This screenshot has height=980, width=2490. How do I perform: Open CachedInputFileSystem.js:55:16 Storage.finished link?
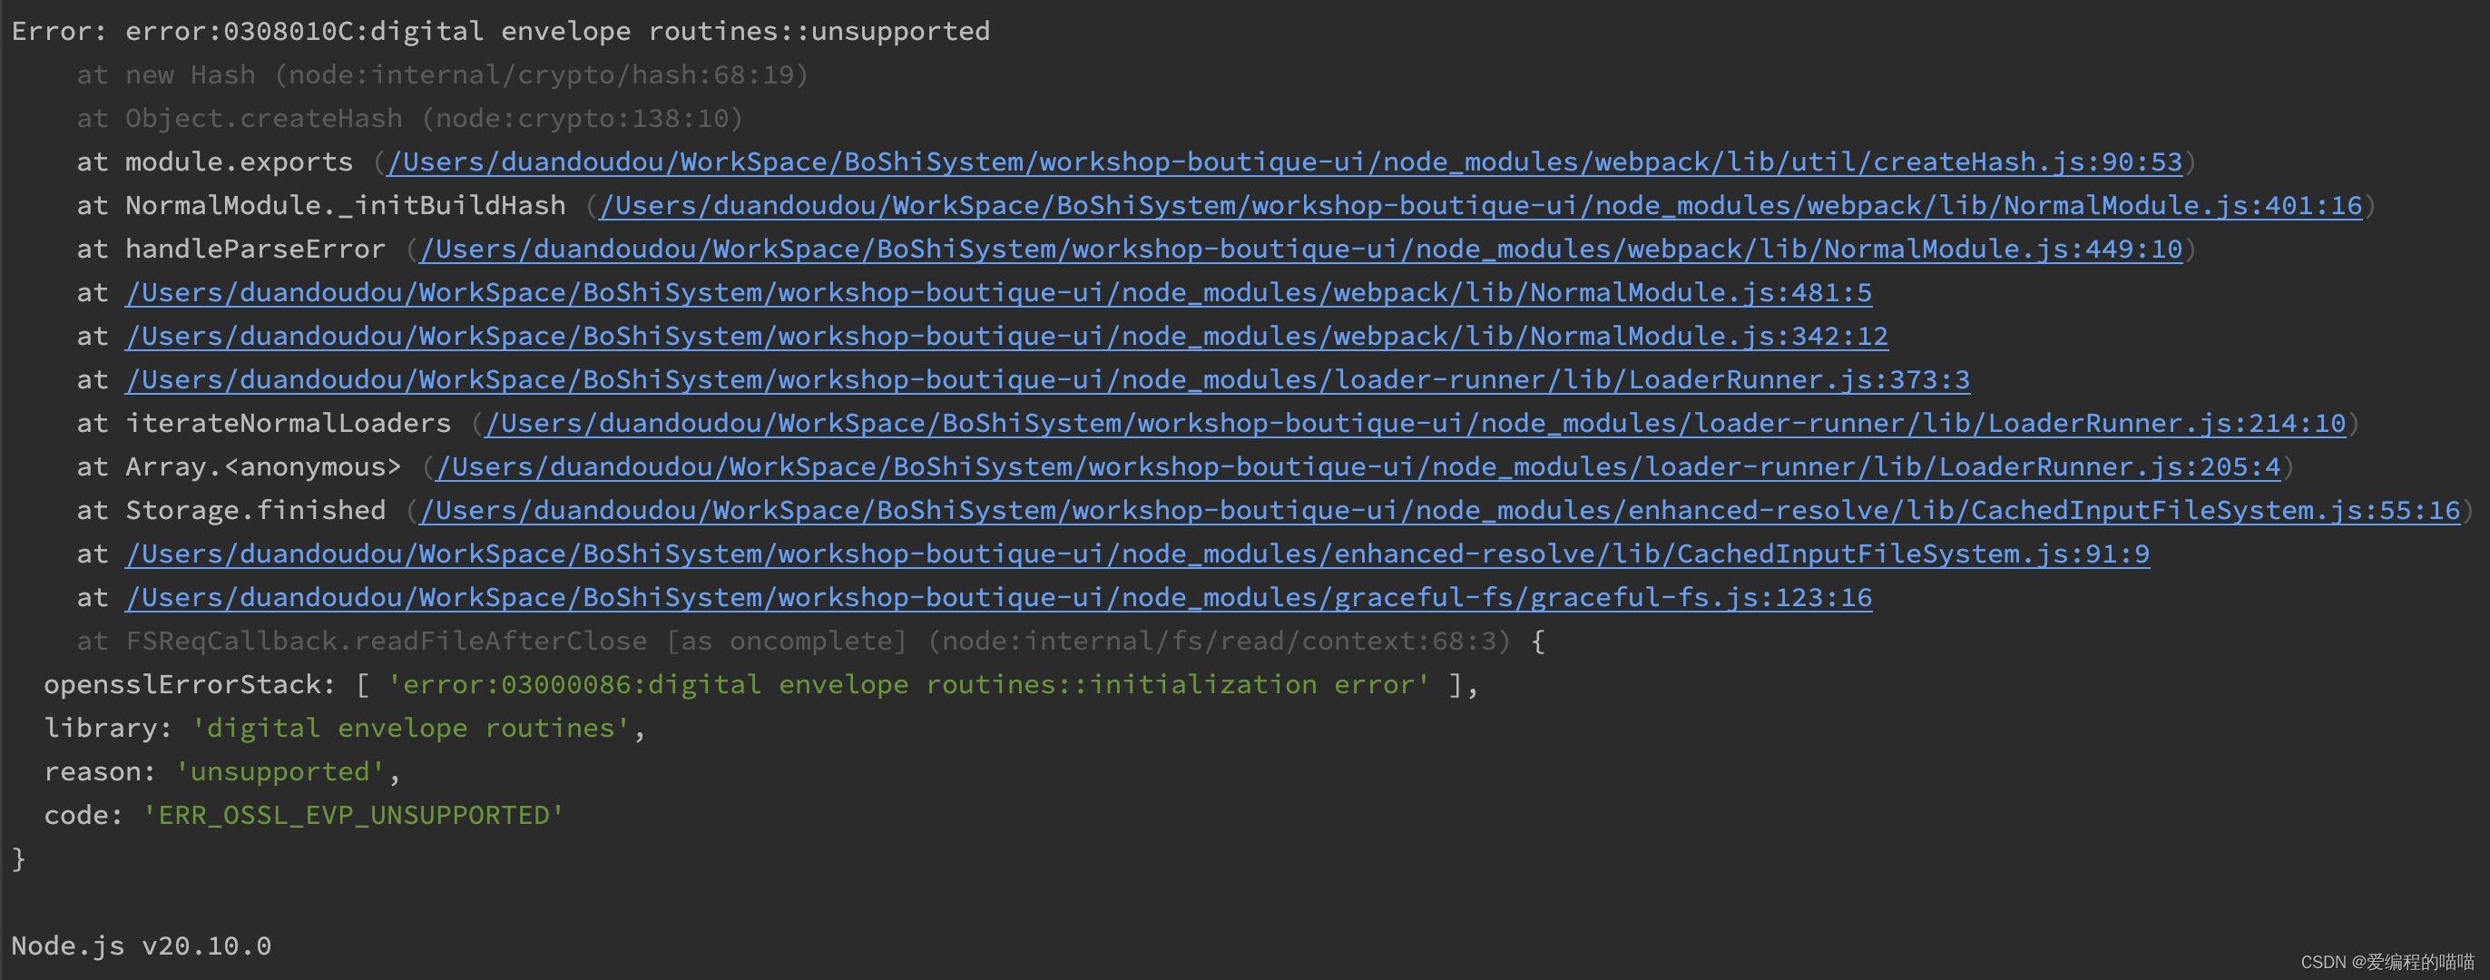[1440, 510]
